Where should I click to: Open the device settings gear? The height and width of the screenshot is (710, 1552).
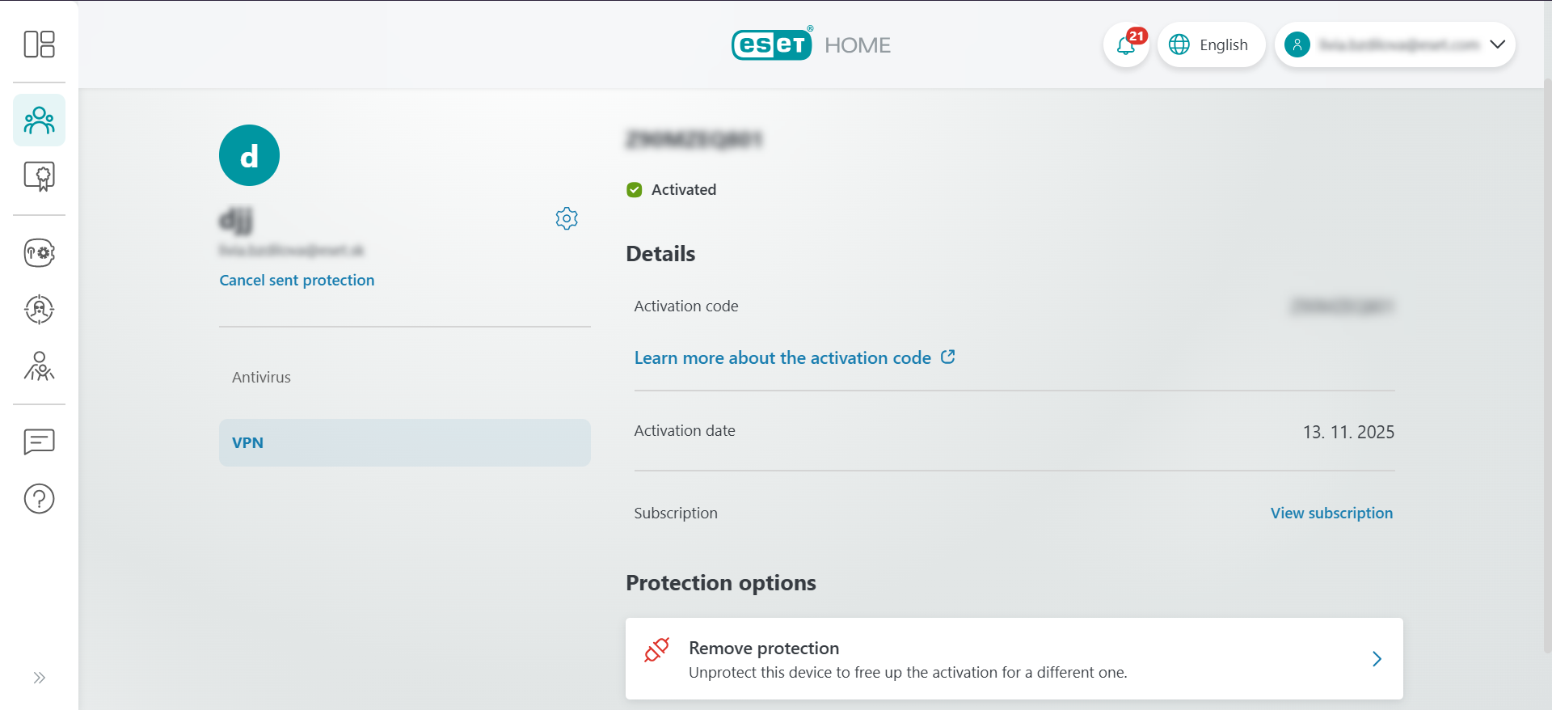[567, 218]
